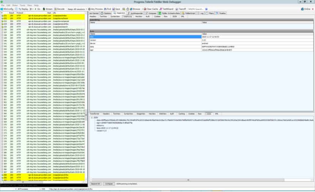Replay the selected session
The image size is (315, 192).
pos(23,9)
